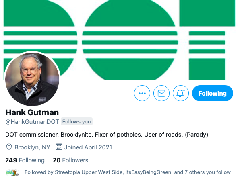Click the Hank Gutman display name
Viewport: 242px width, 184px height.
[32, 112]
